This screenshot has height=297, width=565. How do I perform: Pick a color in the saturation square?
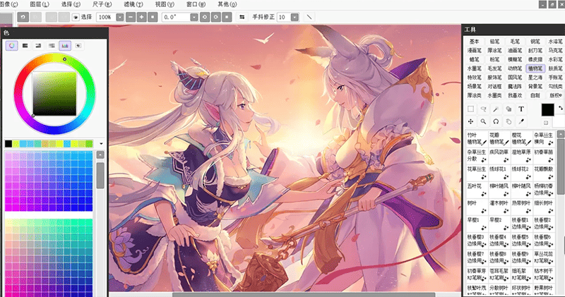54,94
